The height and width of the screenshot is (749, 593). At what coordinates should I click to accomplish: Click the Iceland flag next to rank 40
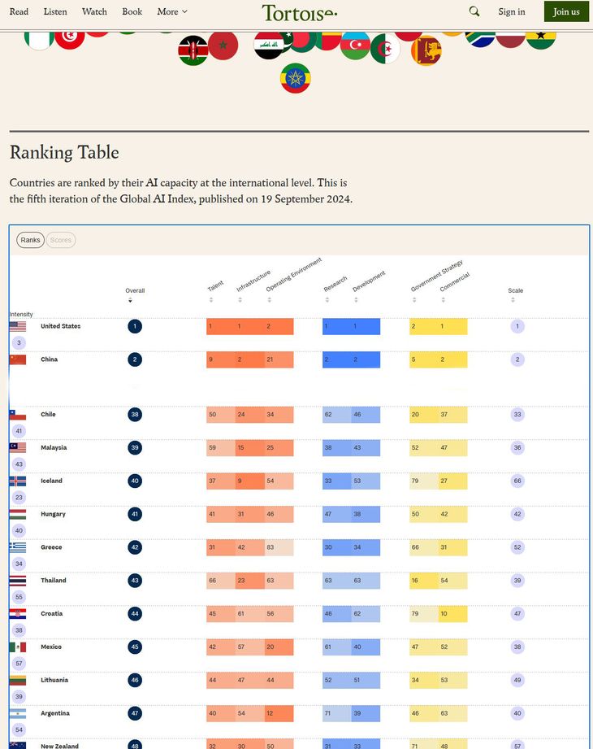(x=17, y=480)
